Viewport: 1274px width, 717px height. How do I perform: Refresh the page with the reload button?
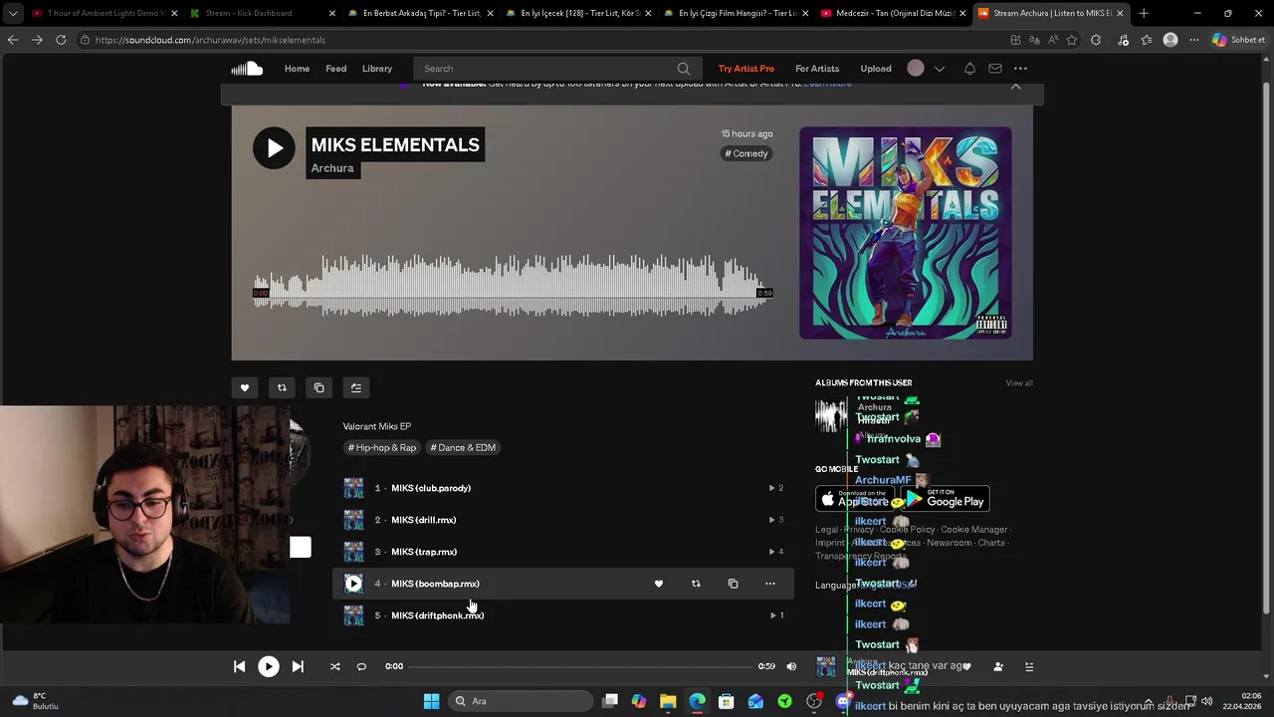click(x=61, y=40)
